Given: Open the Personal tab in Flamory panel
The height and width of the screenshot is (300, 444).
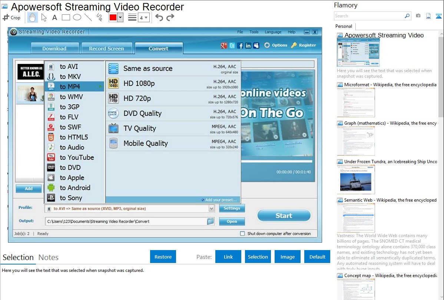Looking at the screenshot, I should pos(344,26).
